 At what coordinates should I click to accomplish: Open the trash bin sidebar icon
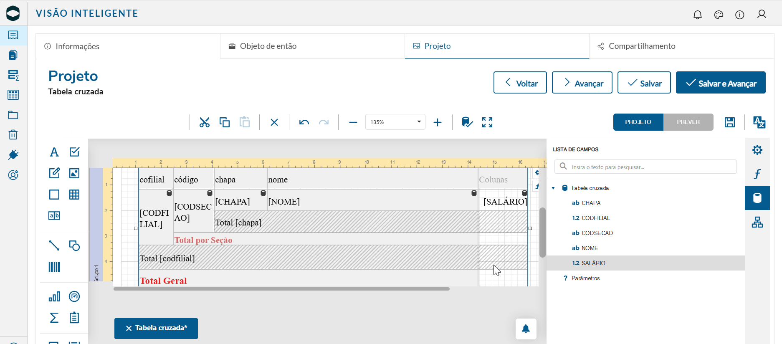(x=13, y=135)
